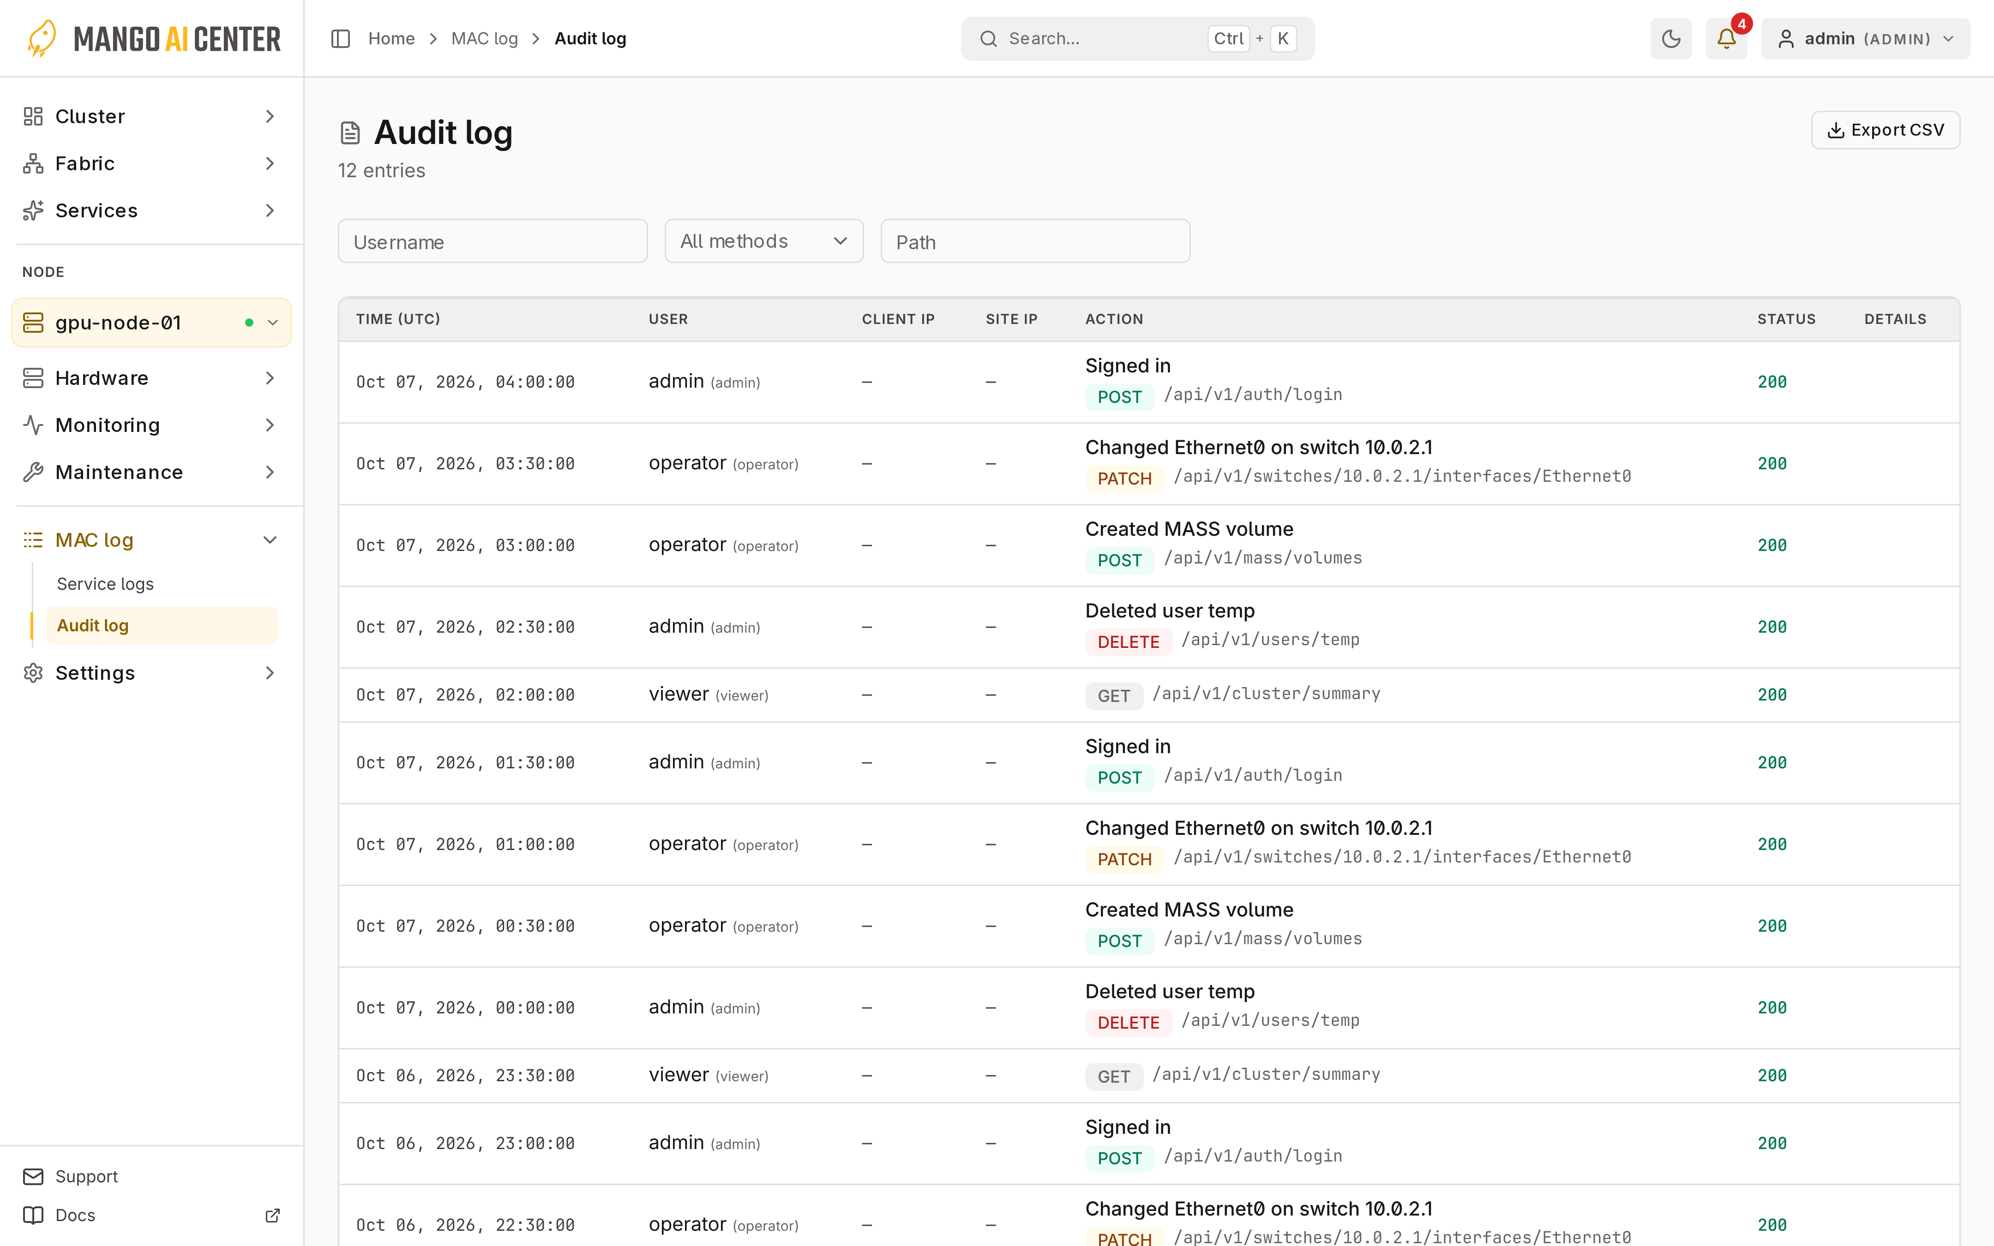Click the DELETE badge on 02:30:00 row
The image size is (1994, 1246).
point(1128,641)
